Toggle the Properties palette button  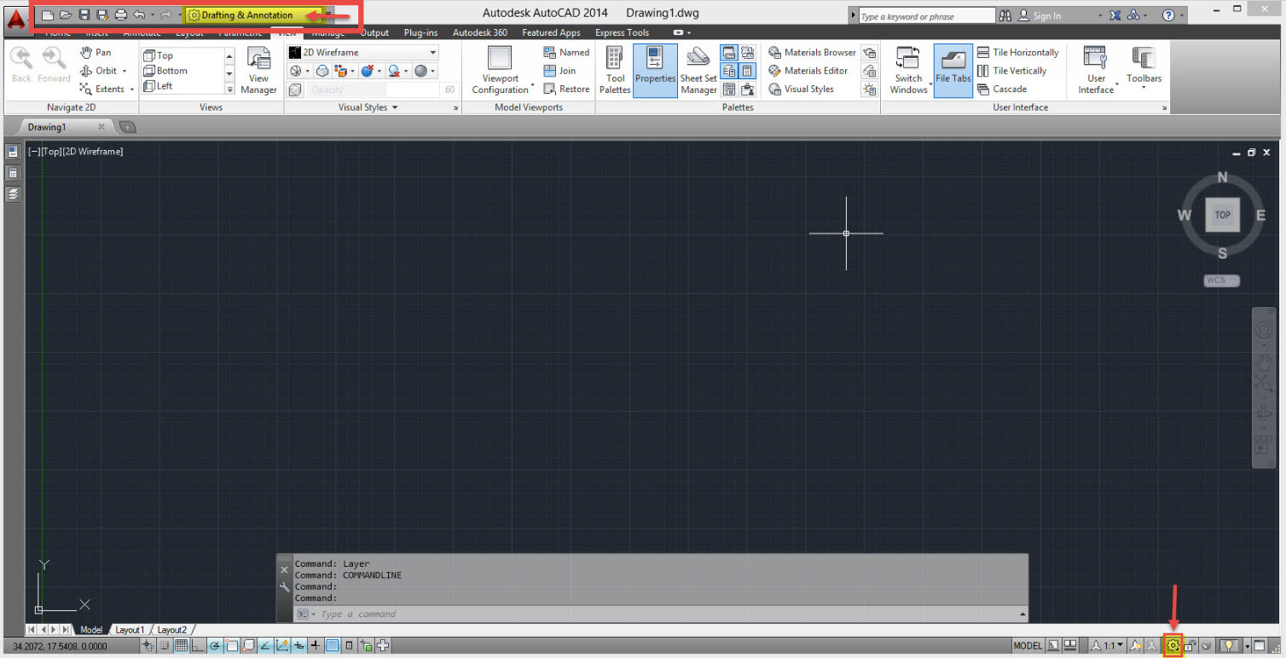[655, 70]
